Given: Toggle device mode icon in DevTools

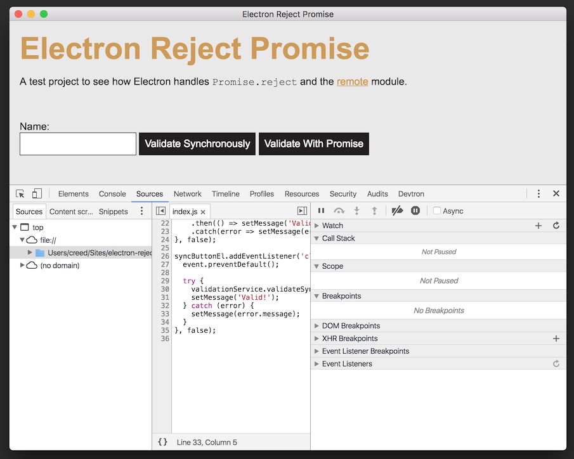Looking at the screenshot, I should 37,193.
